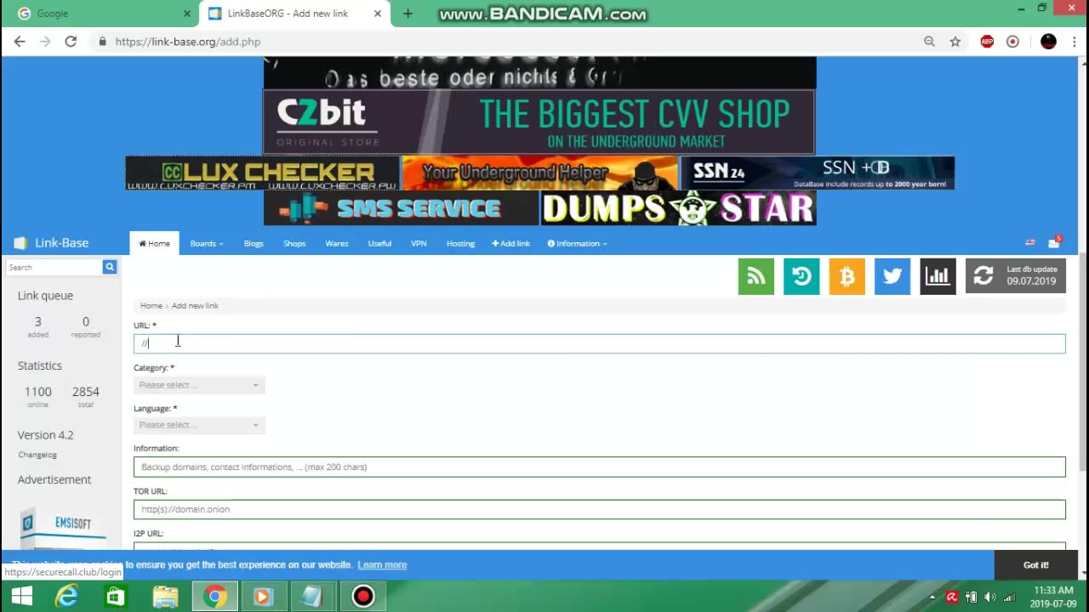Image resolution: width=1089 pixels, height=612 pixels.
Task: Click the Link-Base logo link
Action: [53, 242]
